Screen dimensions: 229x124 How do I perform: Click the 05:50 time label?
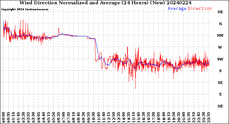(x=53, y=117)
